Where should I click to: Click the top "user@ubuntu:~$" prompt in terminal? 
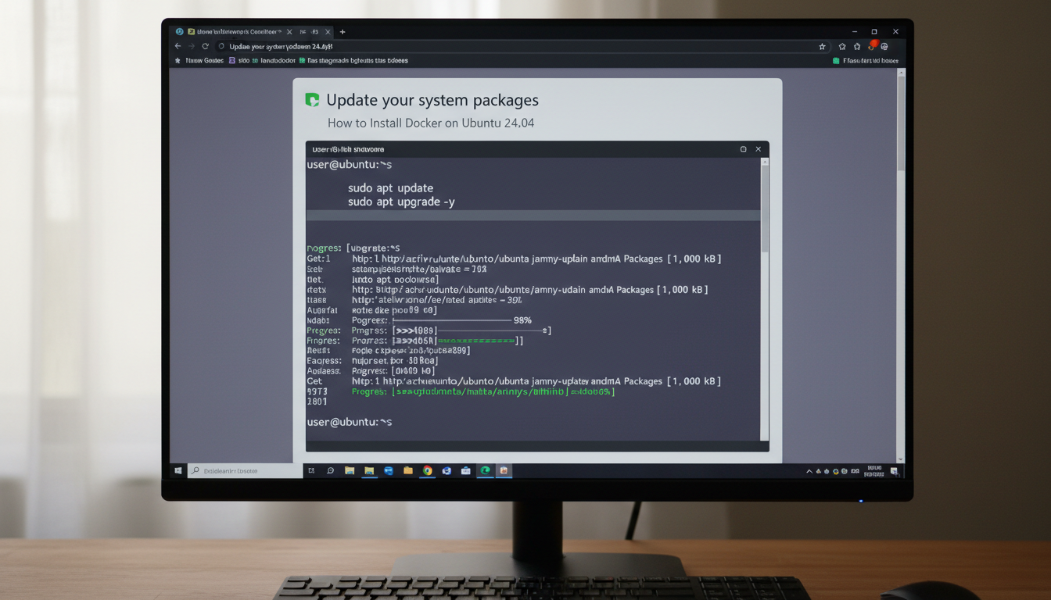349,165
